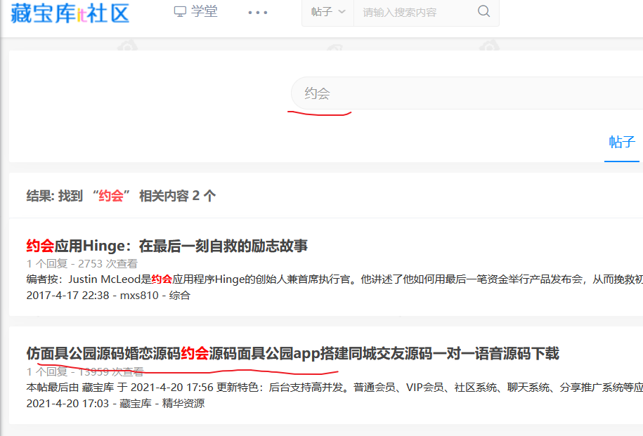This screenshot has width=643, height=436.
Task: Open the three-dots more menu
Action: [258, 13]
